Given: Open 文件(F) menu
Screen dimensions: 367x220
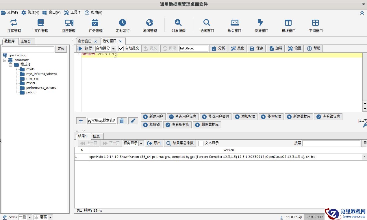Looking at the screenshot, I should (10, 12).
